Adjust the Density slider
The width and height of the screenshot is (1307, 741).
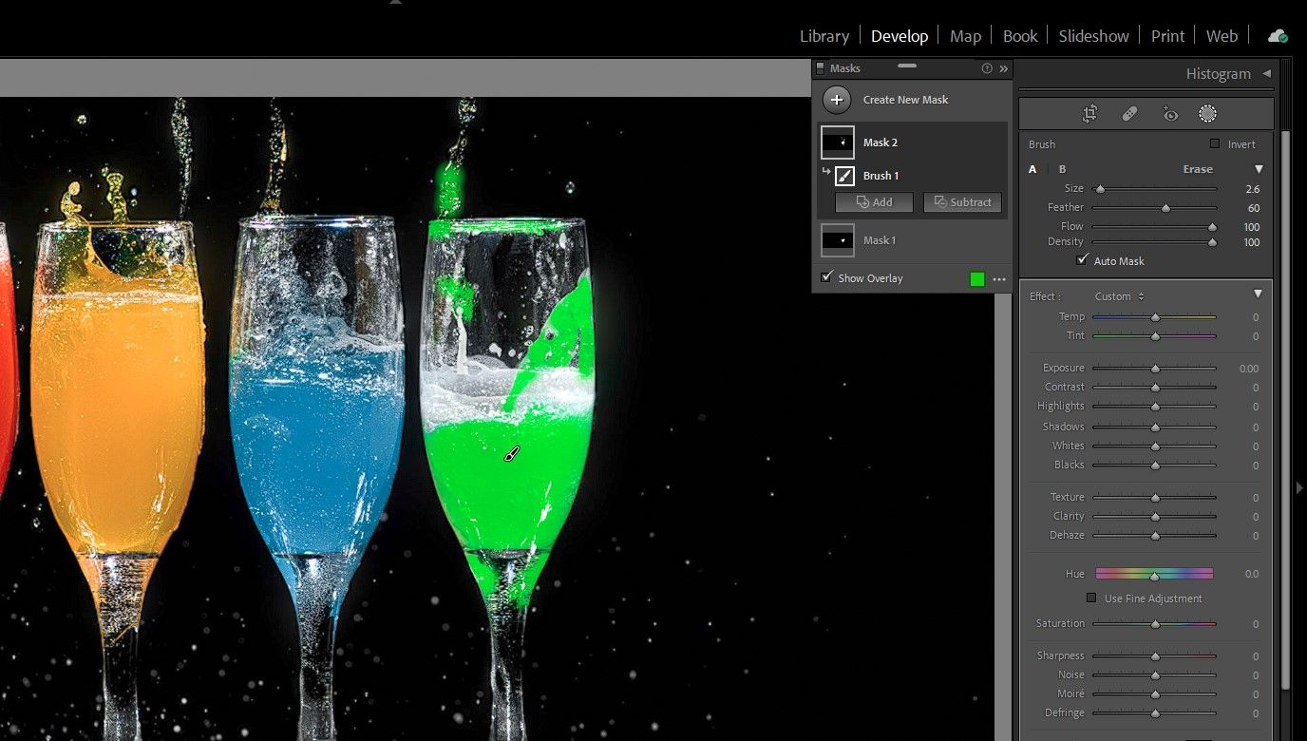pos(1154,242)
